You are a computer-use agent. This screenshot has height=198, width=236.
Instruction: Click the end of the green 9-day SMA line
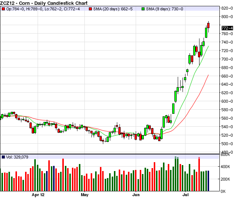[208, 46]
